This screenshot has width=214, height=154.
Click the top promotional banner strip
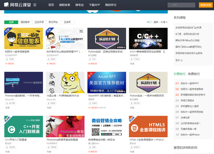click(86, 12)
